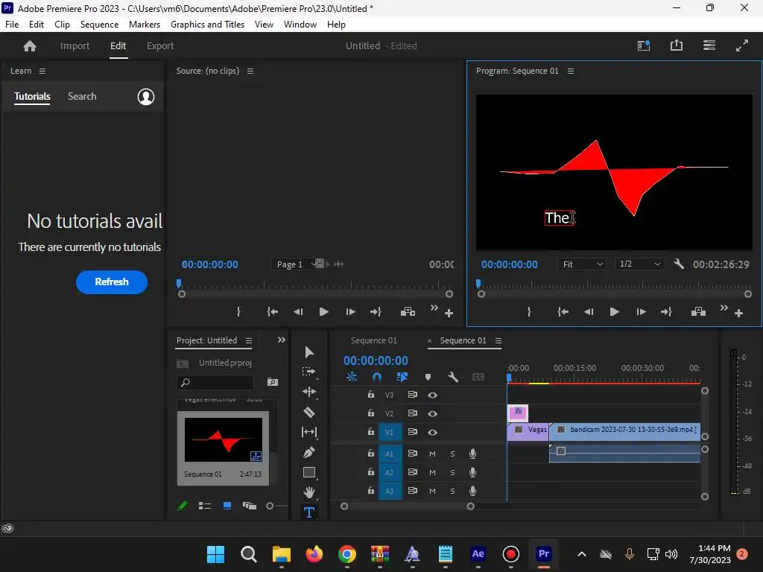763x572 pixels.
Task: Toggle Linked Selection in Timeline
Action: (x=402, y=377)
